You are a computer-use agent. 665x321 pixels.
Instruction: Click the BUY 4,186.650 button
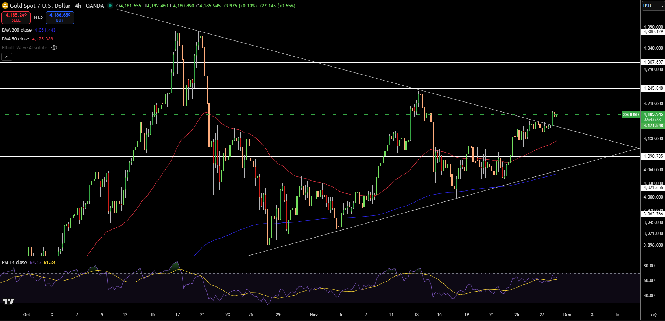point(60,17)
